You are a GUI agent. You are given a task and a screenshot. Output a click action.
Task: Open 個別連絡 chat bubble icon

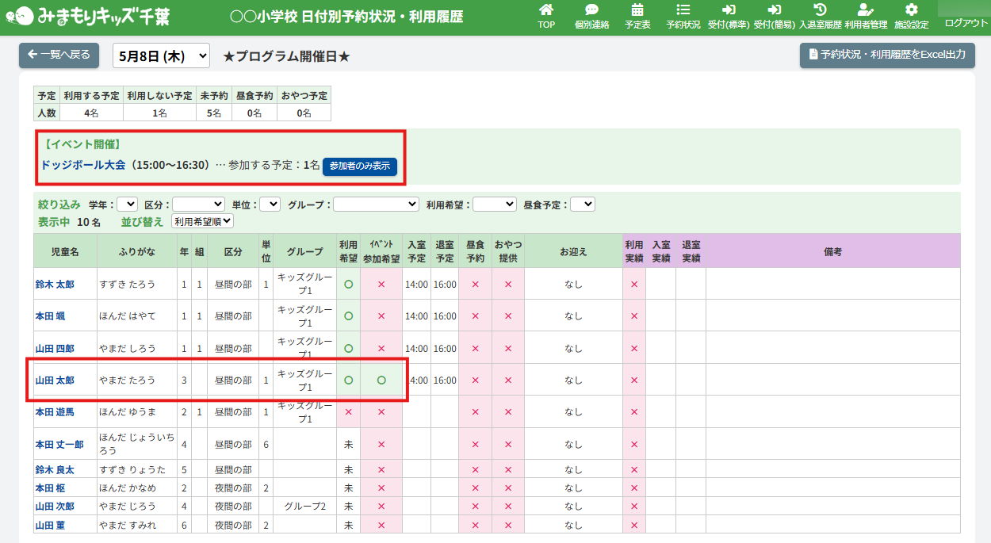point(591,11)
